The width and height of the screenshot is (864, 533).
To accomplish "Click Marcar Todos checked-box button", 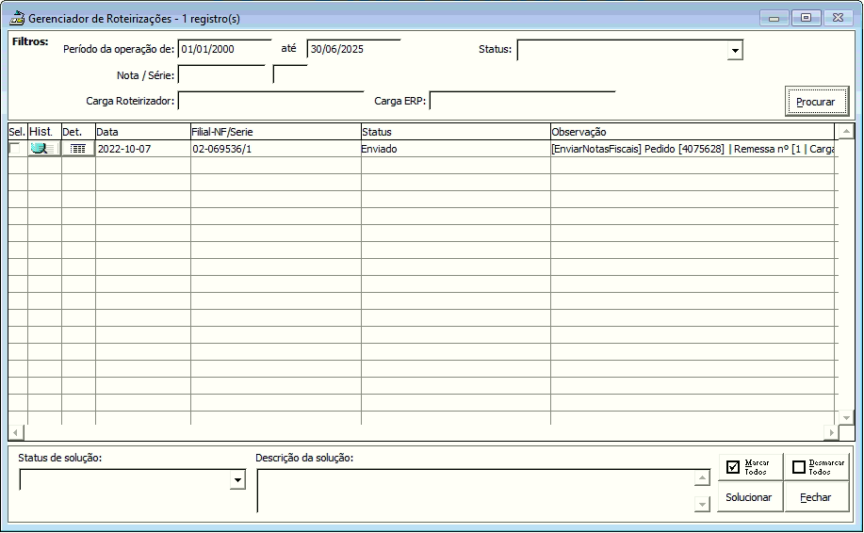I will tap(750, 467).
